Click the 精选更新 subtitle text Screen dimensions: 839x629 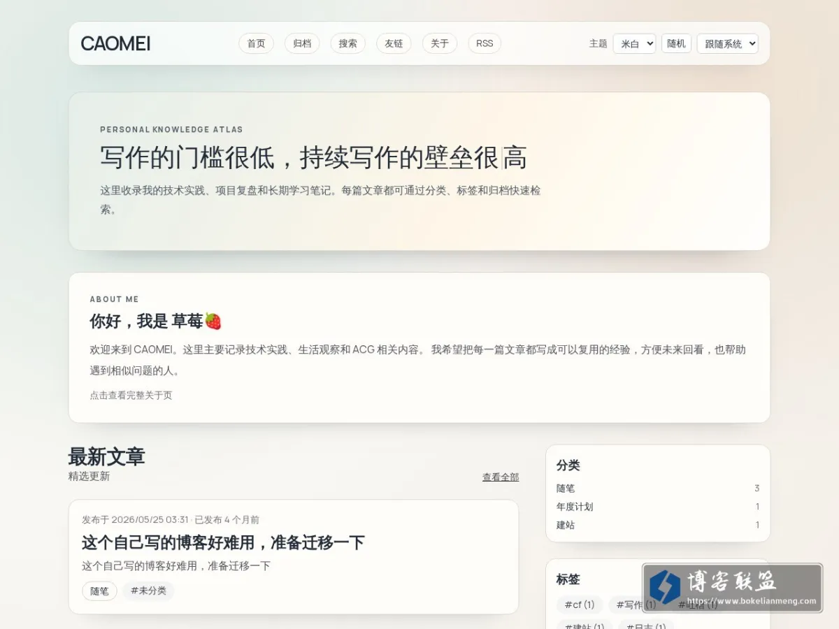89,477
